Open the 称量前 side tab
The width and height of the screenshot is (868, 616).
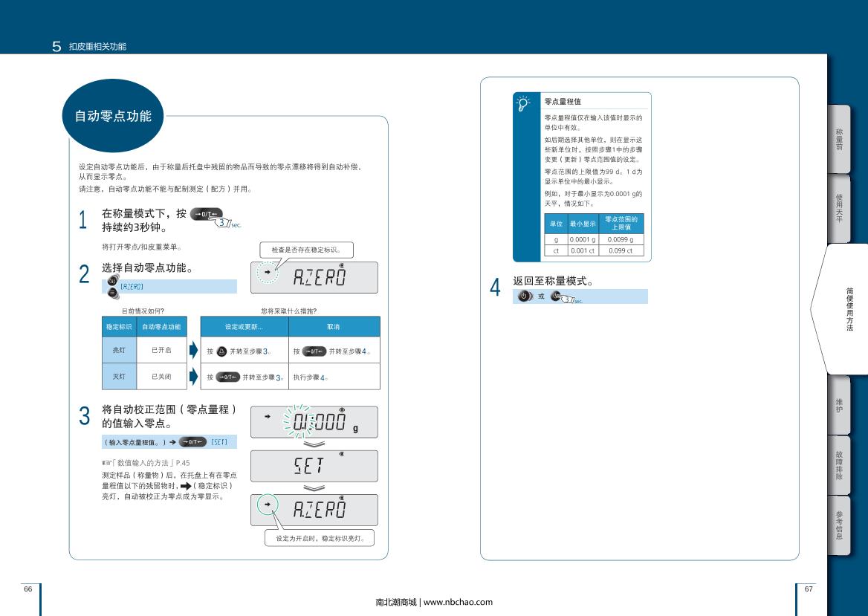[x=839, y=139]
